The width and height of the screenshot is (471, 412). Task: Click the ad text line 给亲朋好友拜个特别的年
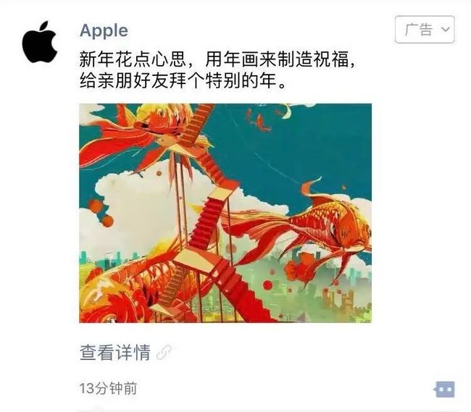183,81
